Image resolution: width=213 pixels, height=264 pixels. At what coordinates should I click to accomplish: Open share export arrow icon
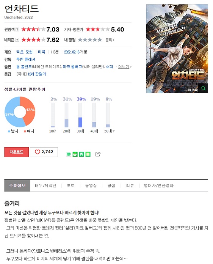pyautogui.click(x=98, y=154)
